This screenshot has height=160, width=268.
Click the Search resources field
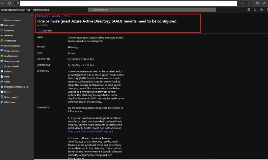coord(152,10)
